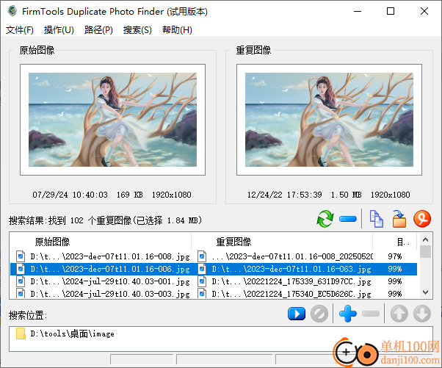Open the 帮助(H) menu
This screenshot has width=442, height=368.
(177, 29)
